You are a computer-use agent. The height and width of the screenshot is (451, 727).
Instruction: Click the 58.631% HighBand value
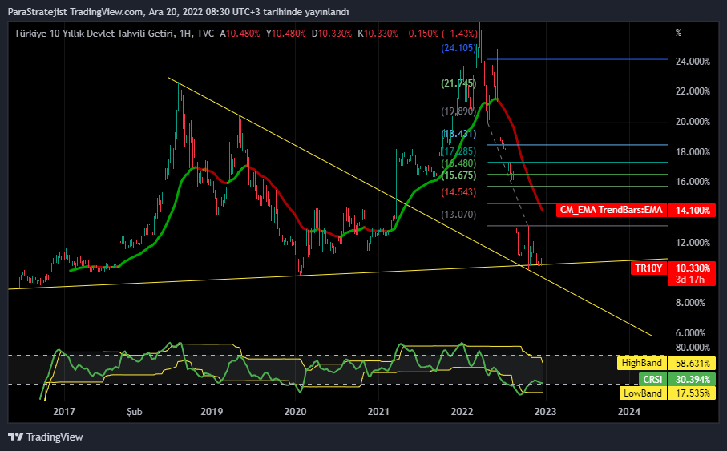693,363
